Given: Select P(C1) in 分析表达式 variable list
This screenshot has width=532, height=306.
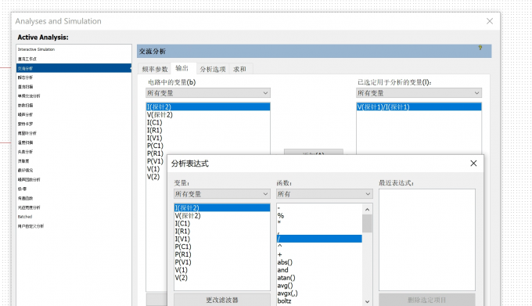Looking at the screenshot, I should [222, 247].
